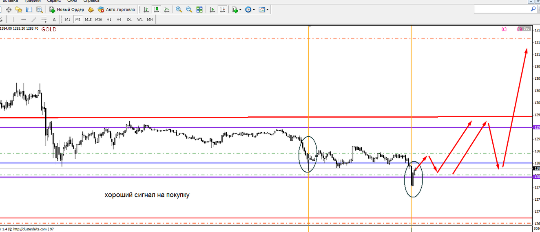Switch timeframe to M5
The height and width of the screenshot is (232, 540).
(77, 19)
